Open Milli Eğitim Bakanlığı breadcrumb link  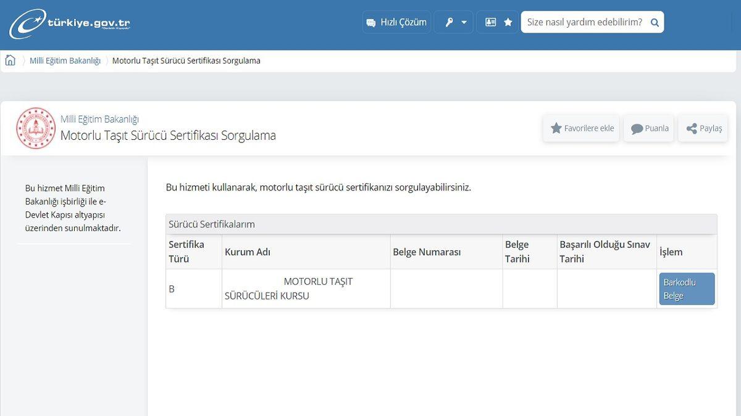click(65, 60)
